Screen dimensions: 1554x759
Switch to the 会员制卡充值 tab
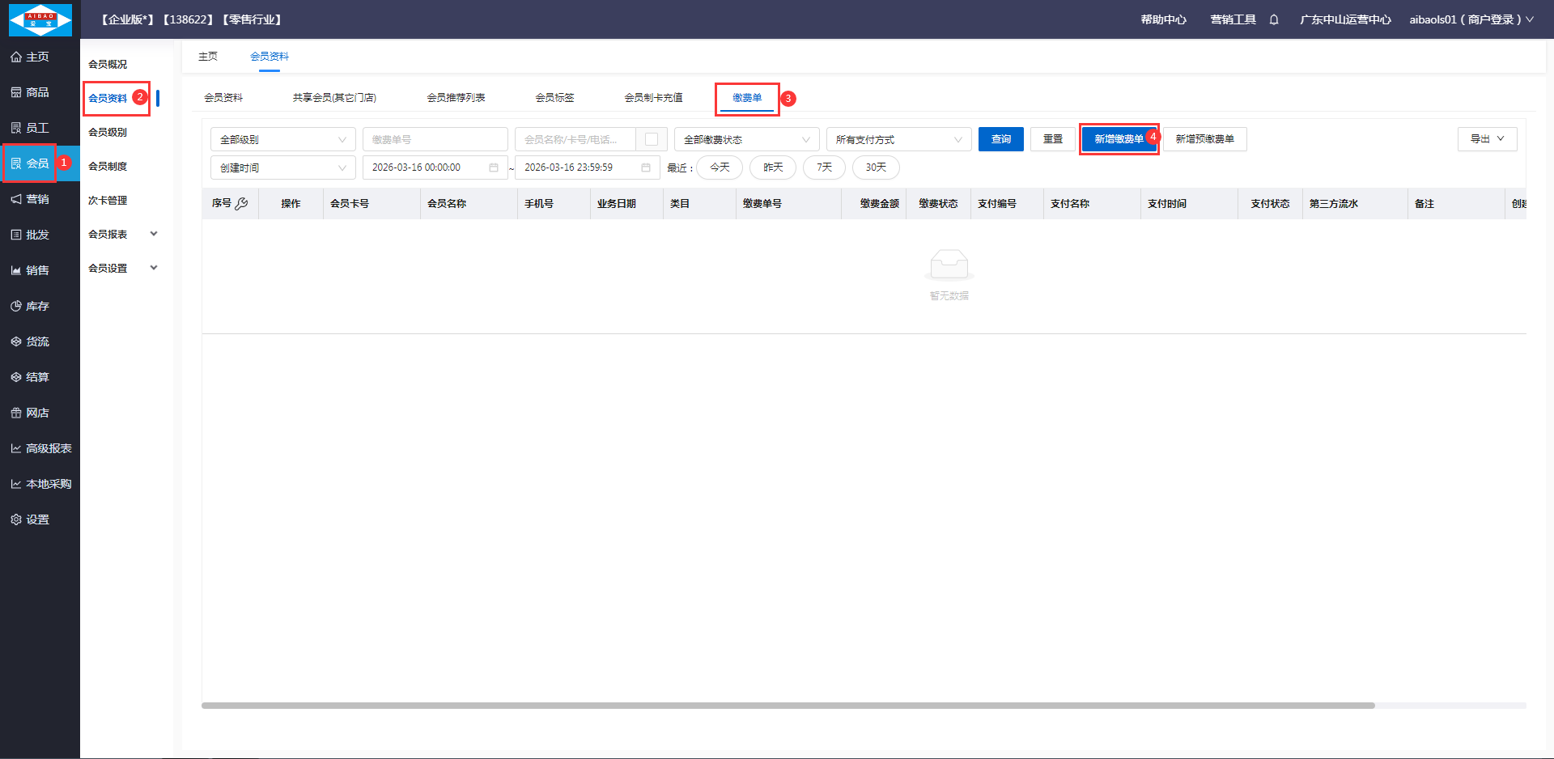click(x=653, y=98)
